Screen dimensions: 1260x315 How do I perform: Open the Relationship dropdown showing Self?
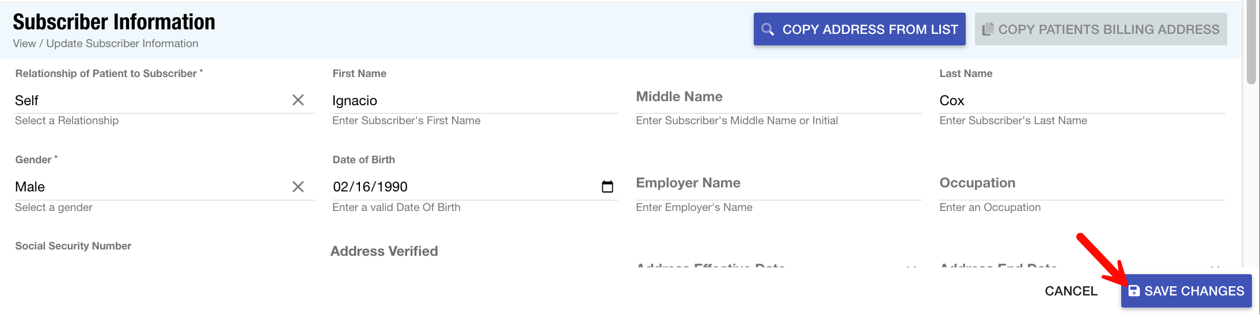tap(150, 101)
